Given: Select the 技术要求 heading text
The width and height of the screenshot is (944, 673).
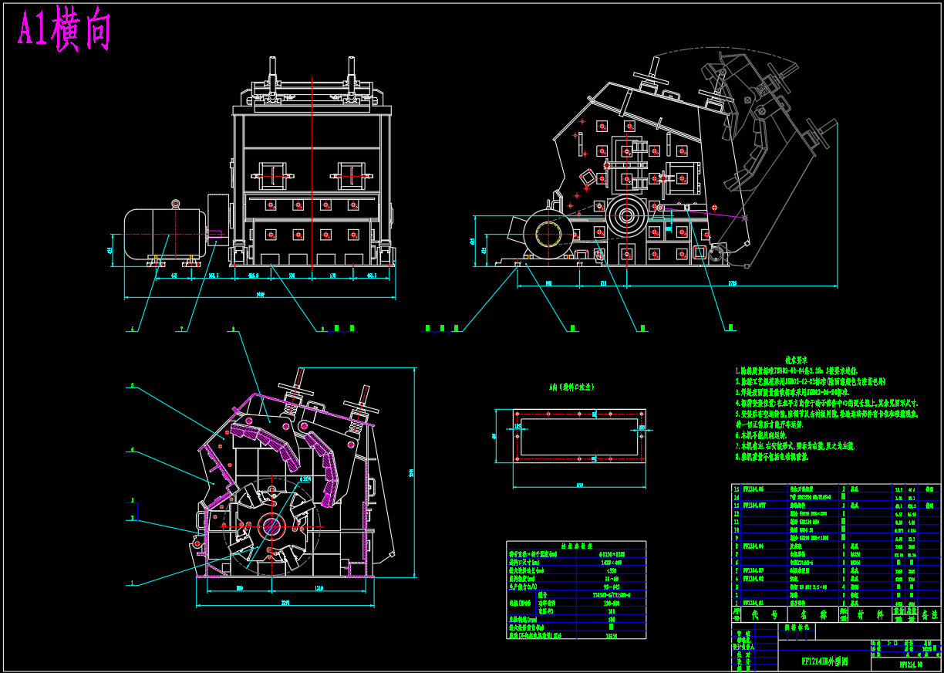Looking at the screenshot, I should coord(795,360).
